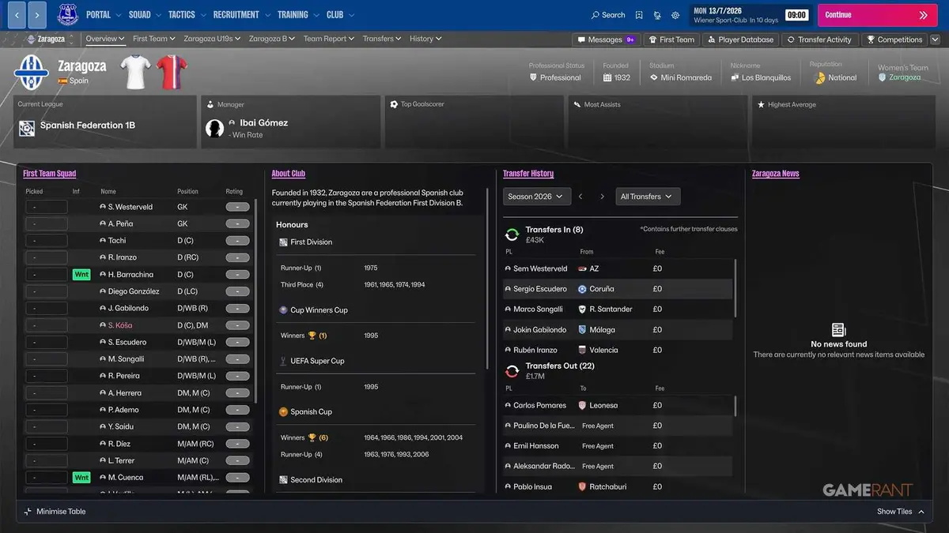Open the Player Database shortcut

click(740, 39)
